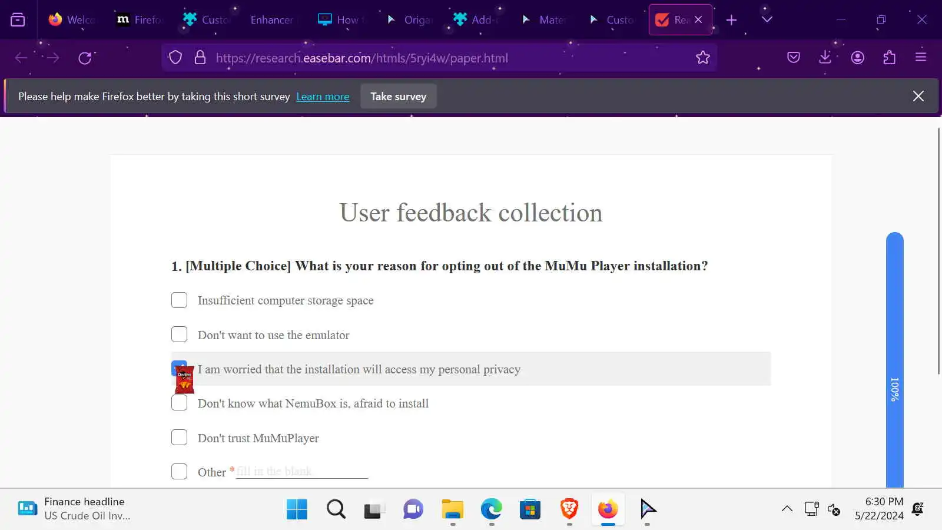View site security info via padlock
Image resolution: width=942 pixels, height=530 pixels.
pos(200,58)
